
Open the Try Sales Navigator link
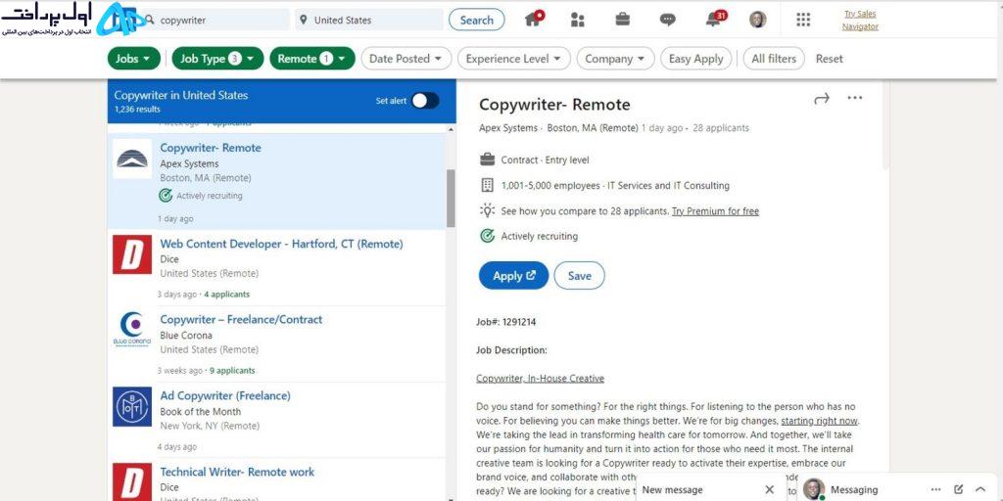(x=860, y=20)
